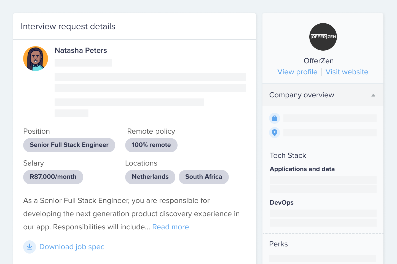Click the download arrow icon
The image size is (397, 264).
(x=29, y=247)
